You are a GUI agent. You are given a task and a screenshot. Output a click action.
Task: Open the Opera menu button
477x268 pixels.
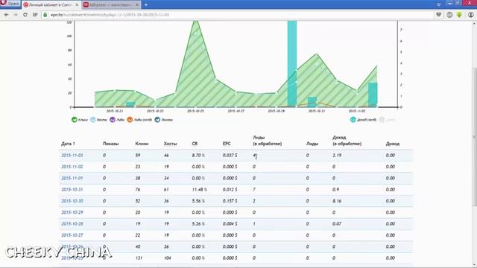point(10,4)
